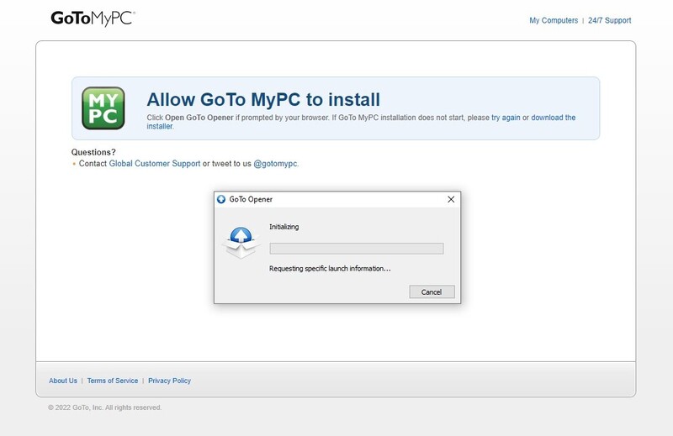Cancel the GoTo Opener initialization
The height and width of the screenshot is (436, 673).
[432, 292]
